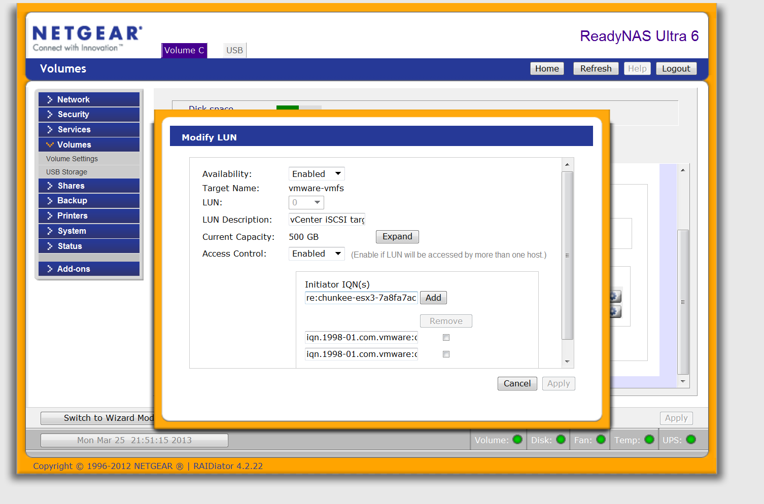Open the Availability dropdown
The height and width of the screenshot is (504, 764).
(x=317, y=174)
